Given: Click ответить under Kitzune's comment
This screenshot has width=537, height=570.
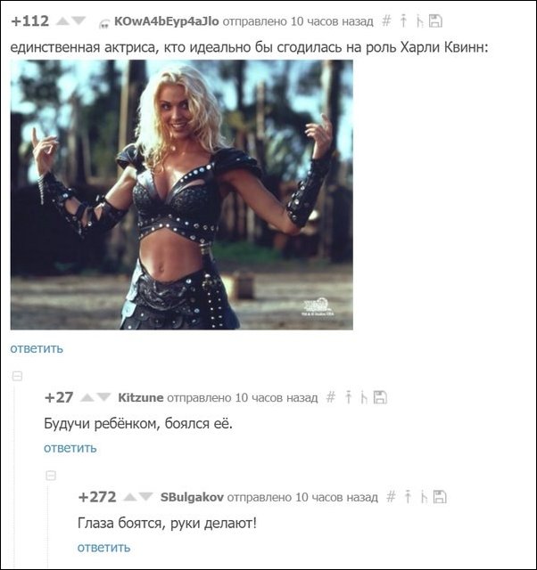Looking at the screenshot, I should point(70,448).
